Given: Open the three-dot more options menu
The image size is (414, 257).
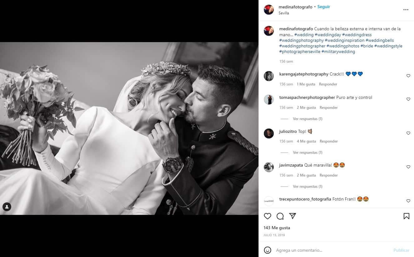Looking at the screenshot, I should tap(406, 10).
